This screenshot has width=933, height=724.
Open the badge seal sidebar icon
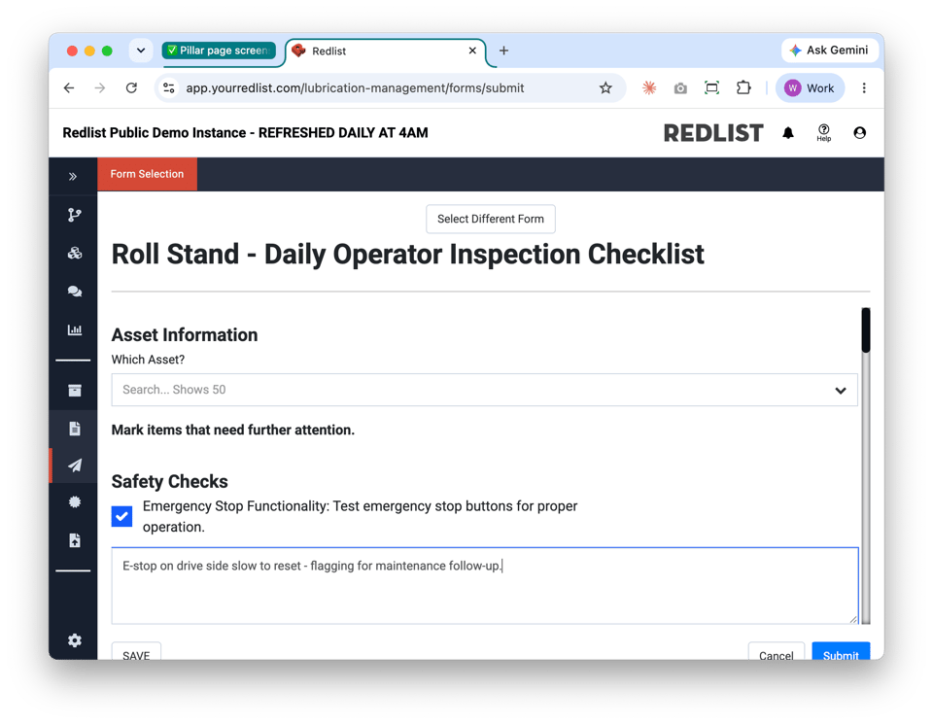tap(75, 502)
